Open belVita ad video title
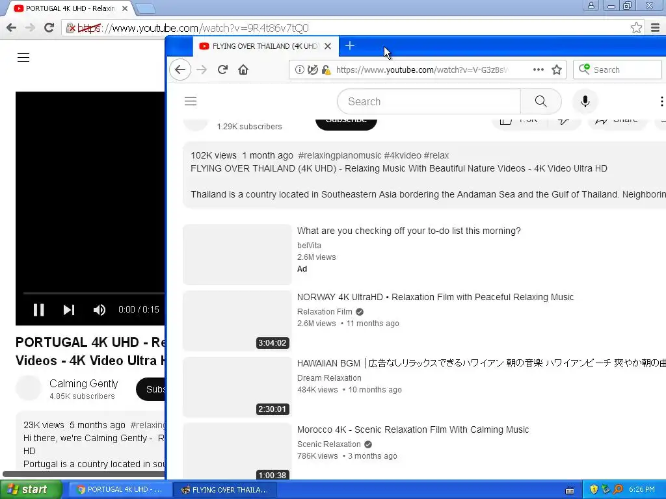Screen dimensions: 666x499 pos(408,231)
